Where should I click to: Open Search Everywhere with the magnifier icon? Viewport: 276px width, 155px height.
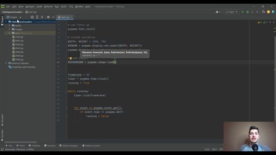tap(263, 12)
